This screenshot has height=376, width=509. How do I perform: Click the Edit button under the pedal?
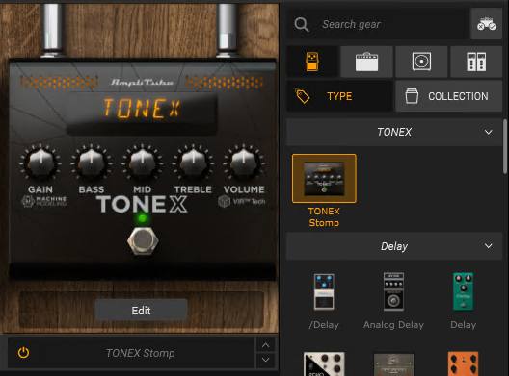pyautogui.click(x=141, y=311)
